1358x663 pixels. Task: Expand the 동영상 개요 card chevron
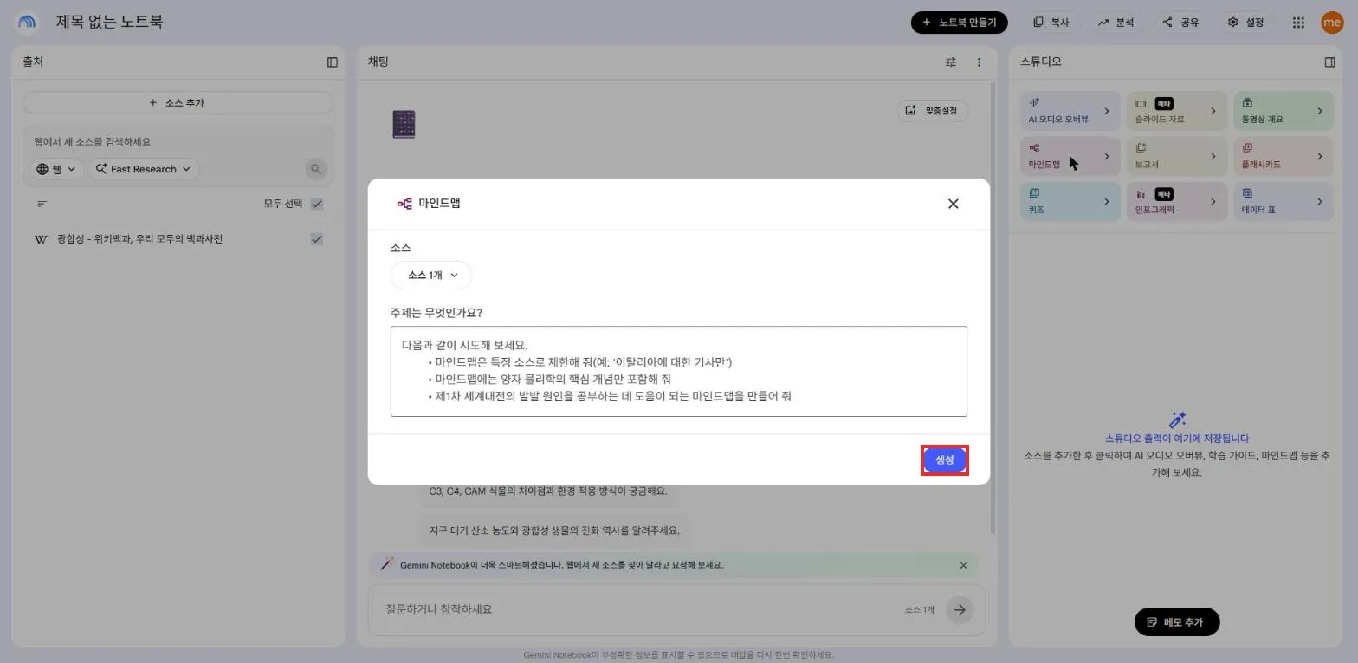coord(1319,111)
